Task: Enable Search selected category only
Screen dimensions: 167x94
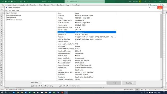Action: (32, 86)
